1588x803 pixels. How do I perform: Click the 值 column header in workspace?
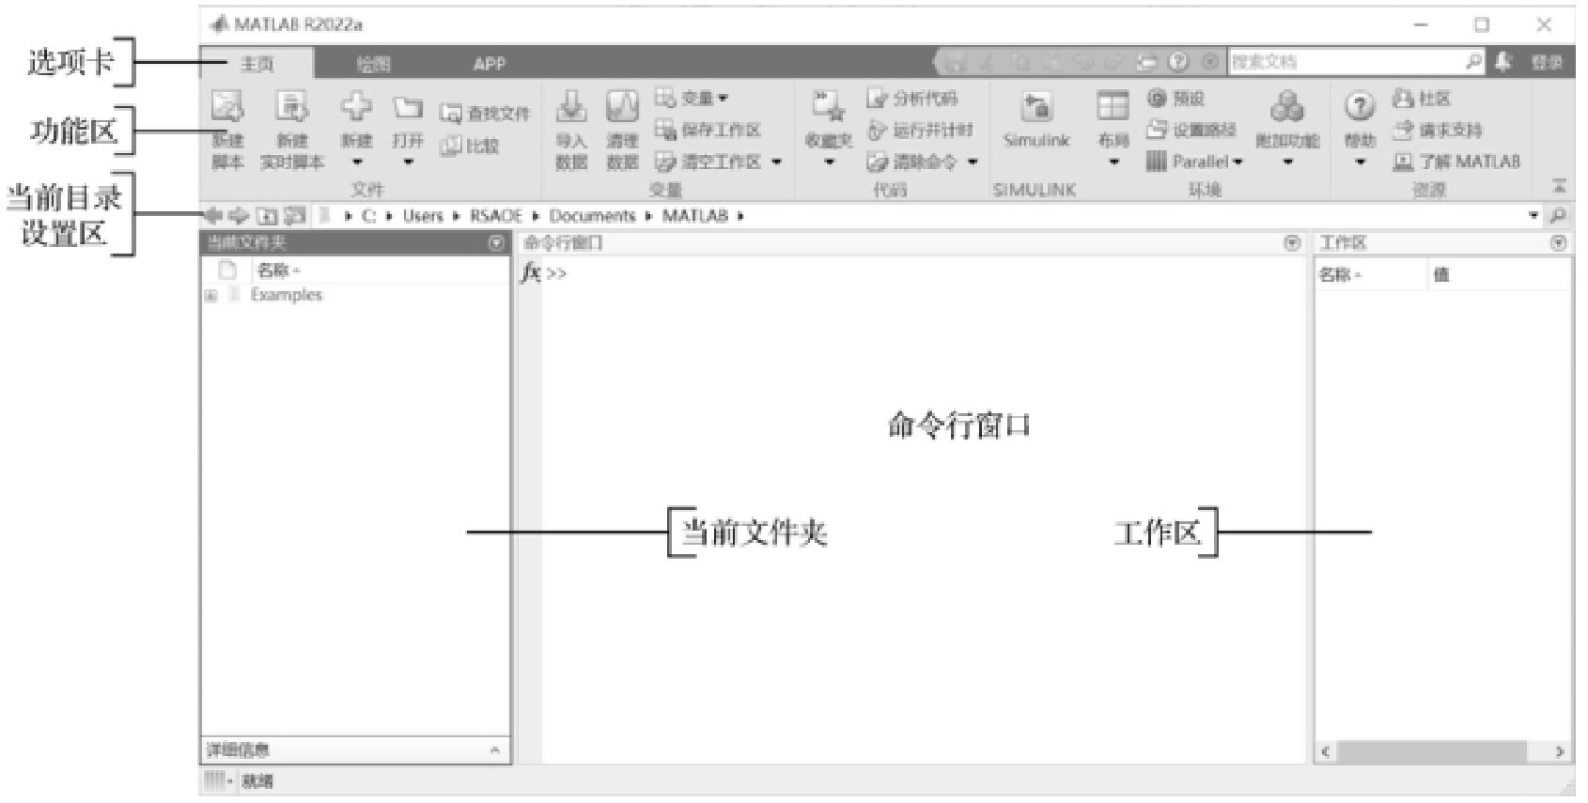tap(1441, 274)
